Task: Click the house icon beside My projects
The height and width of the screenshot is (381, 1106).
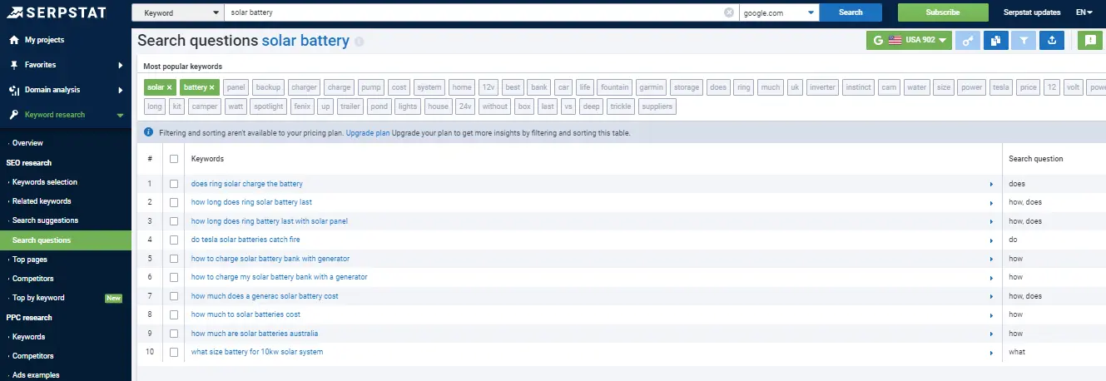Action: [x=14, y=40]
